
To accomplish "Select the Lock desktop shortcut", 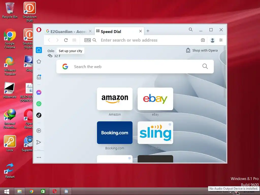I will (x=10, y=143).
